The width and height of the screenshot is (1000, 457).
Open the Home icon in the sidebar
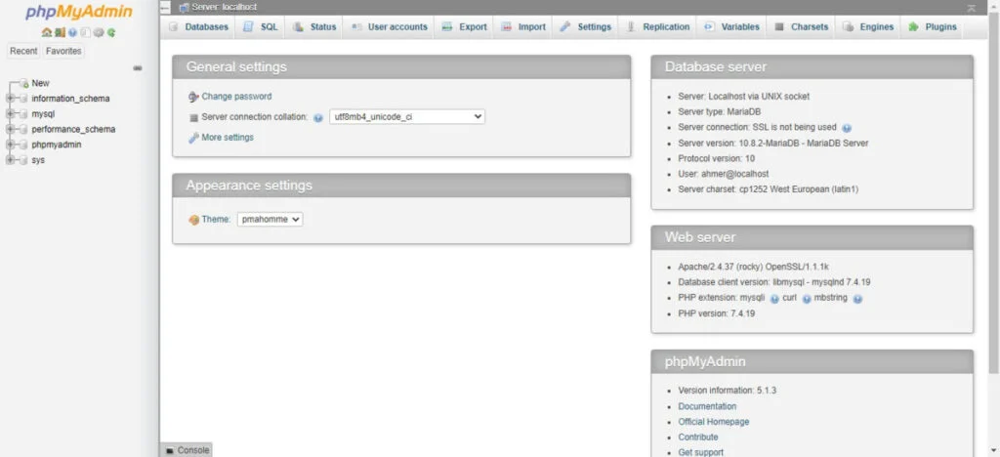(46, 32)
